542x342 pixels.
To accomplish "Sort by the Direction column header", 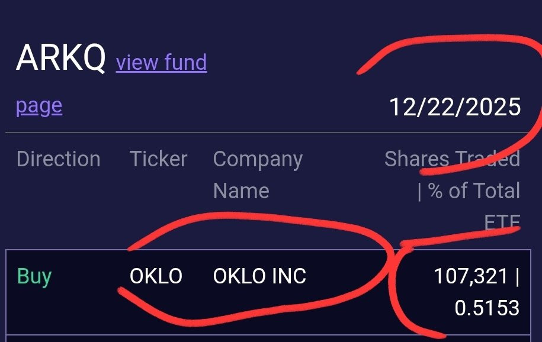I will (58, 159).
